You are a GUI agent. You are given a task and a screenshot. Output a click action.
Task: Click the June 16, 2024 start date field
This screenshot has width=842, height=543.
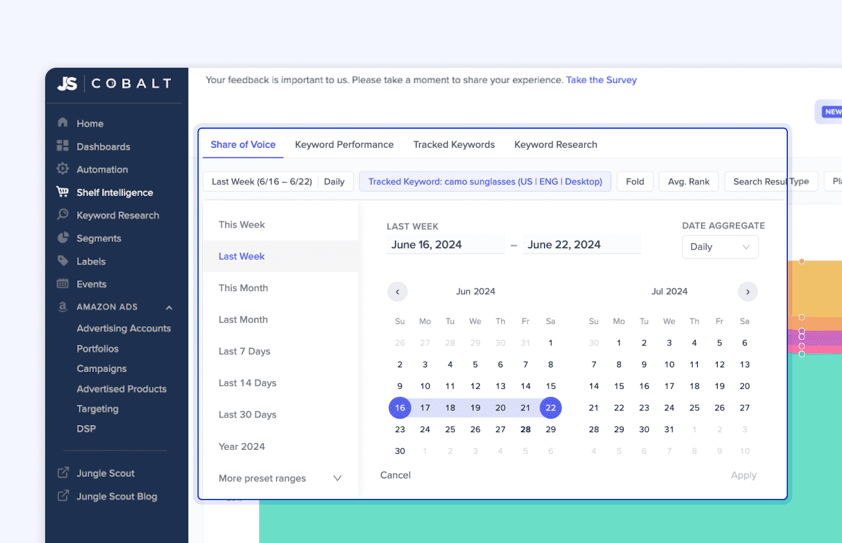[x=445, y=244]
